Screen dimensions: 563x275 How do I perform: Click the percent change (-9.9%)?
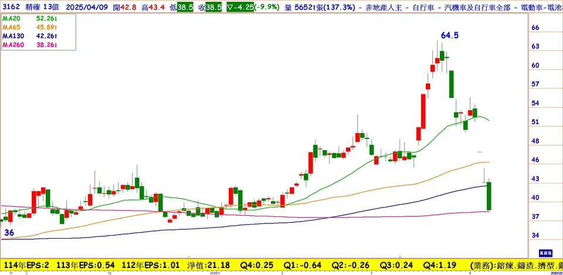coord(268,8)
